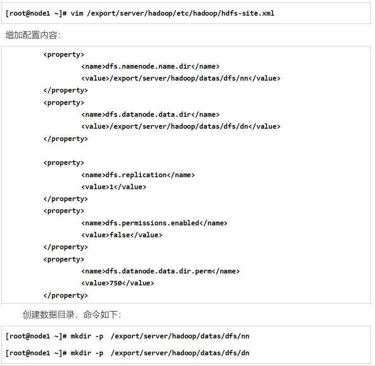Click the replication value 1 line
375x366 pixels.
[114, 187]
